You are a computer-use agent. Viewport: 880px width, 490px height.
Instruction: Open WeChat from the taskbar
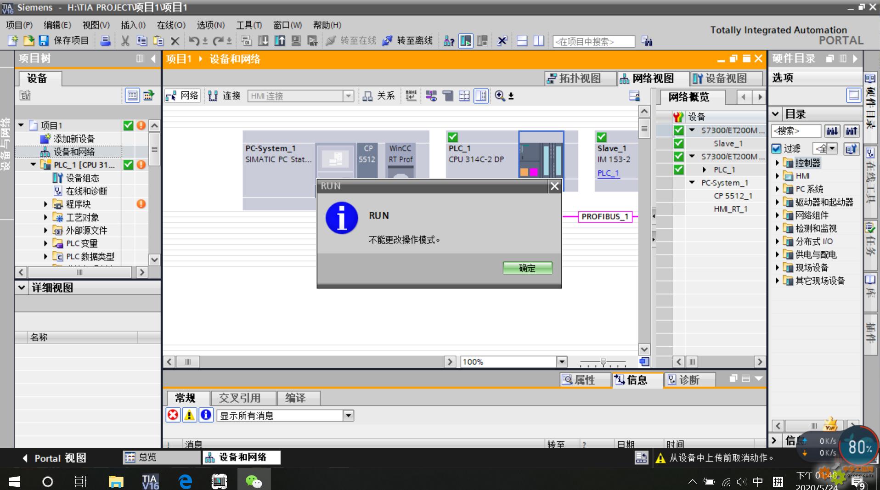[254, 481]
